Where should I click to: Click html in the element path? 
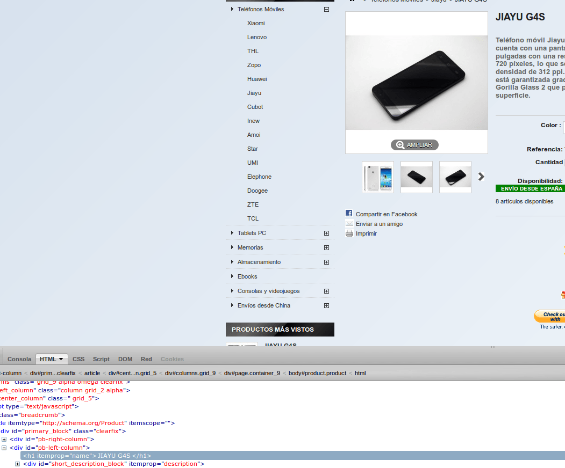360,374
